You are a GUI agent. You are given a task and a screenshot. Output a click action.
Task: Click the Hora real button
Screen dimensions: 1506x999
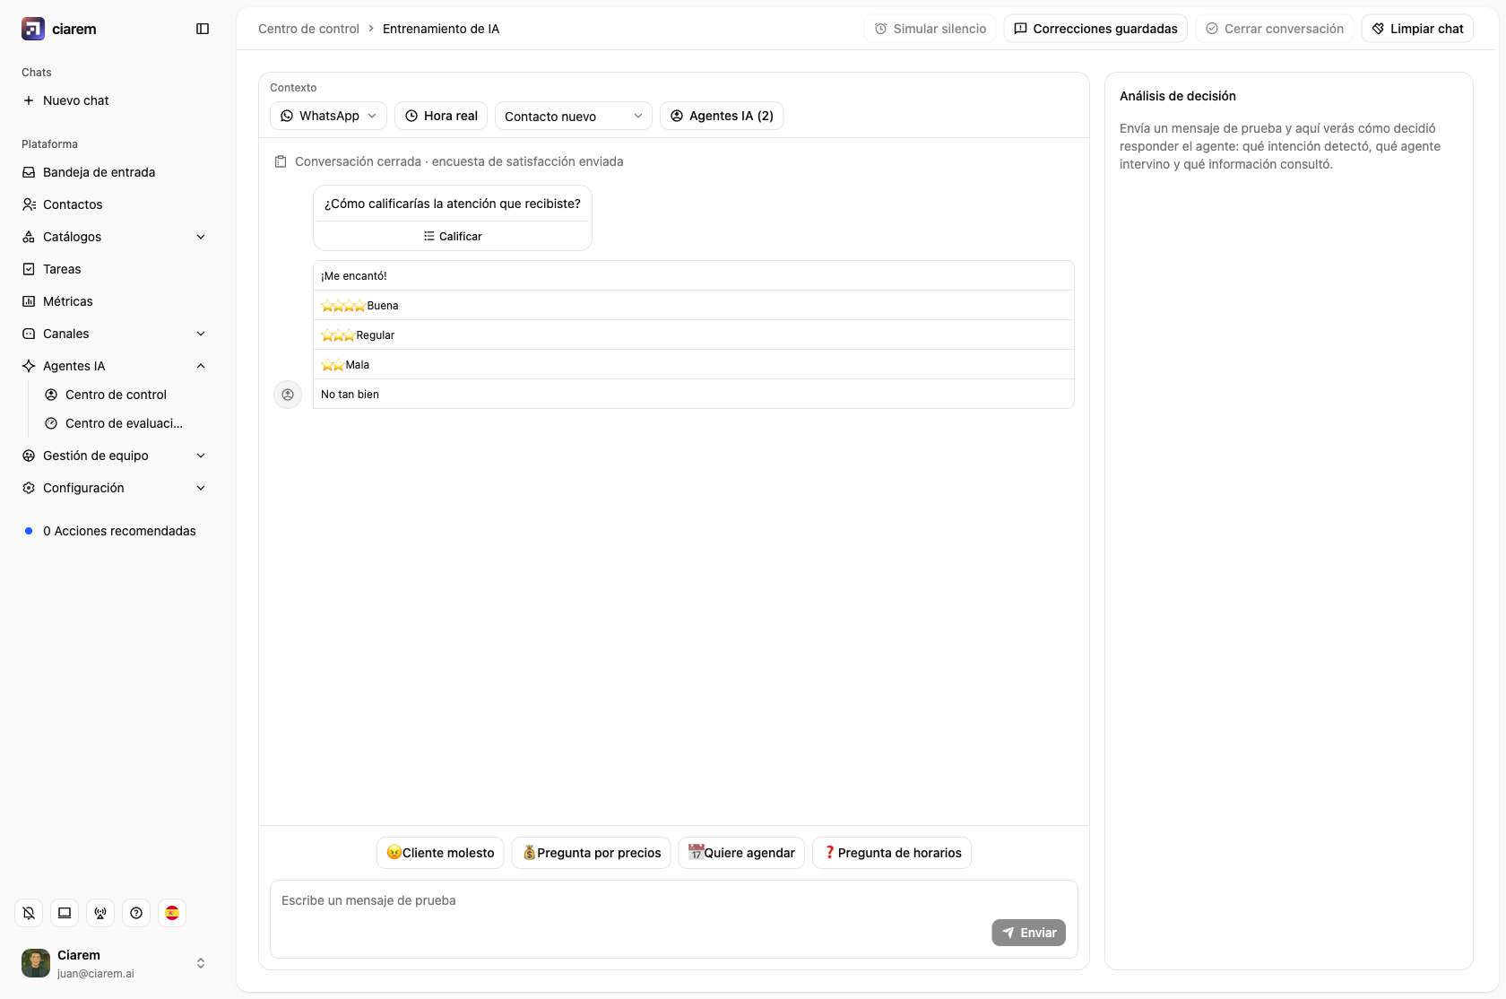click(x=441, y=116)
